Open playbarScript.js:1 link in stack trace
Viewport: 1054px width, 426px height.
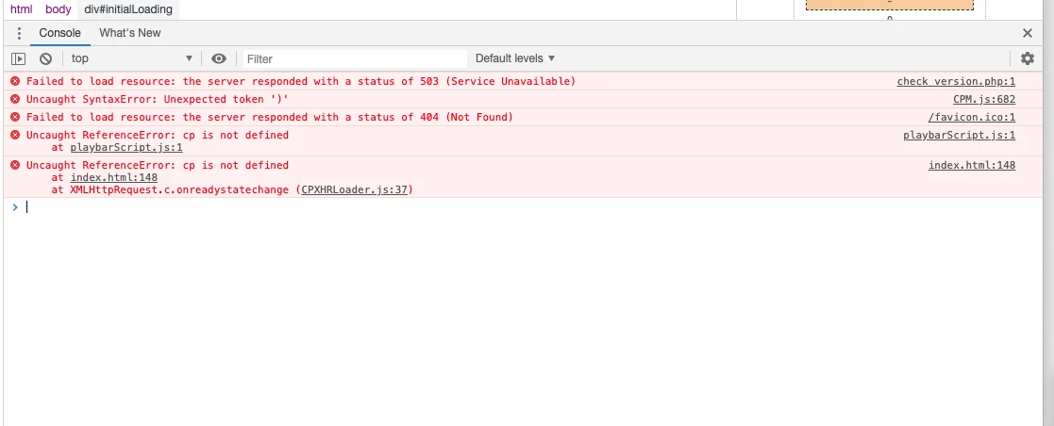(x=126, y=147)
